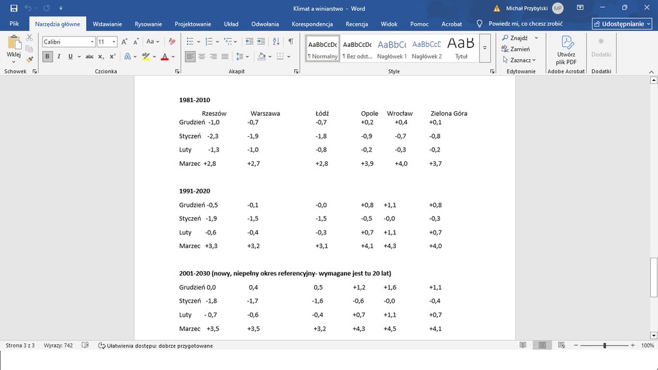Open the Plik menu

pos(14,24)
